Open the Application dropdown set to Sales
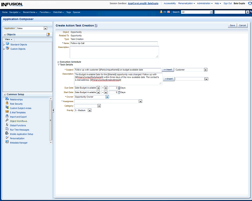The image size is (252, 201). click(x=45, y=28)
